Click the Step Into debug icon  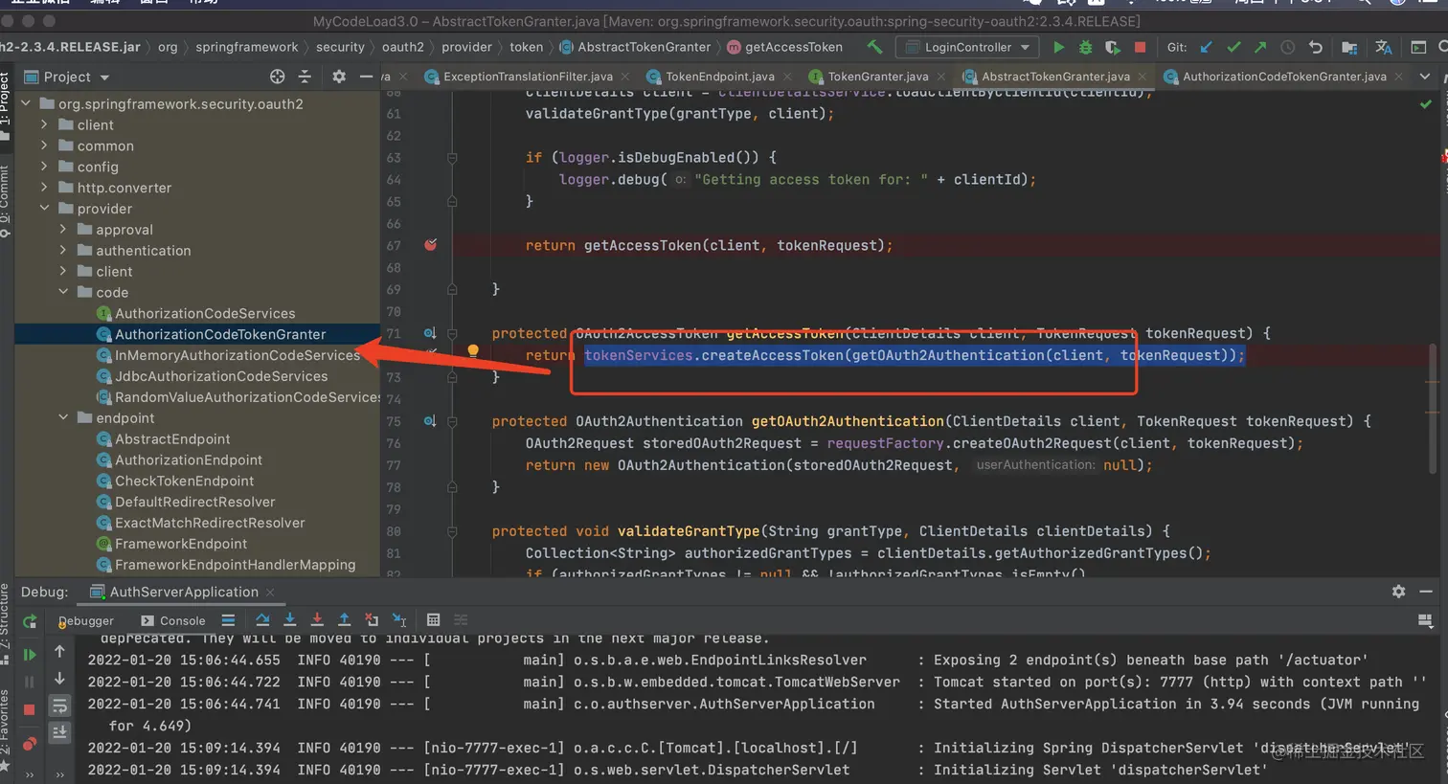tap(290, 620)
